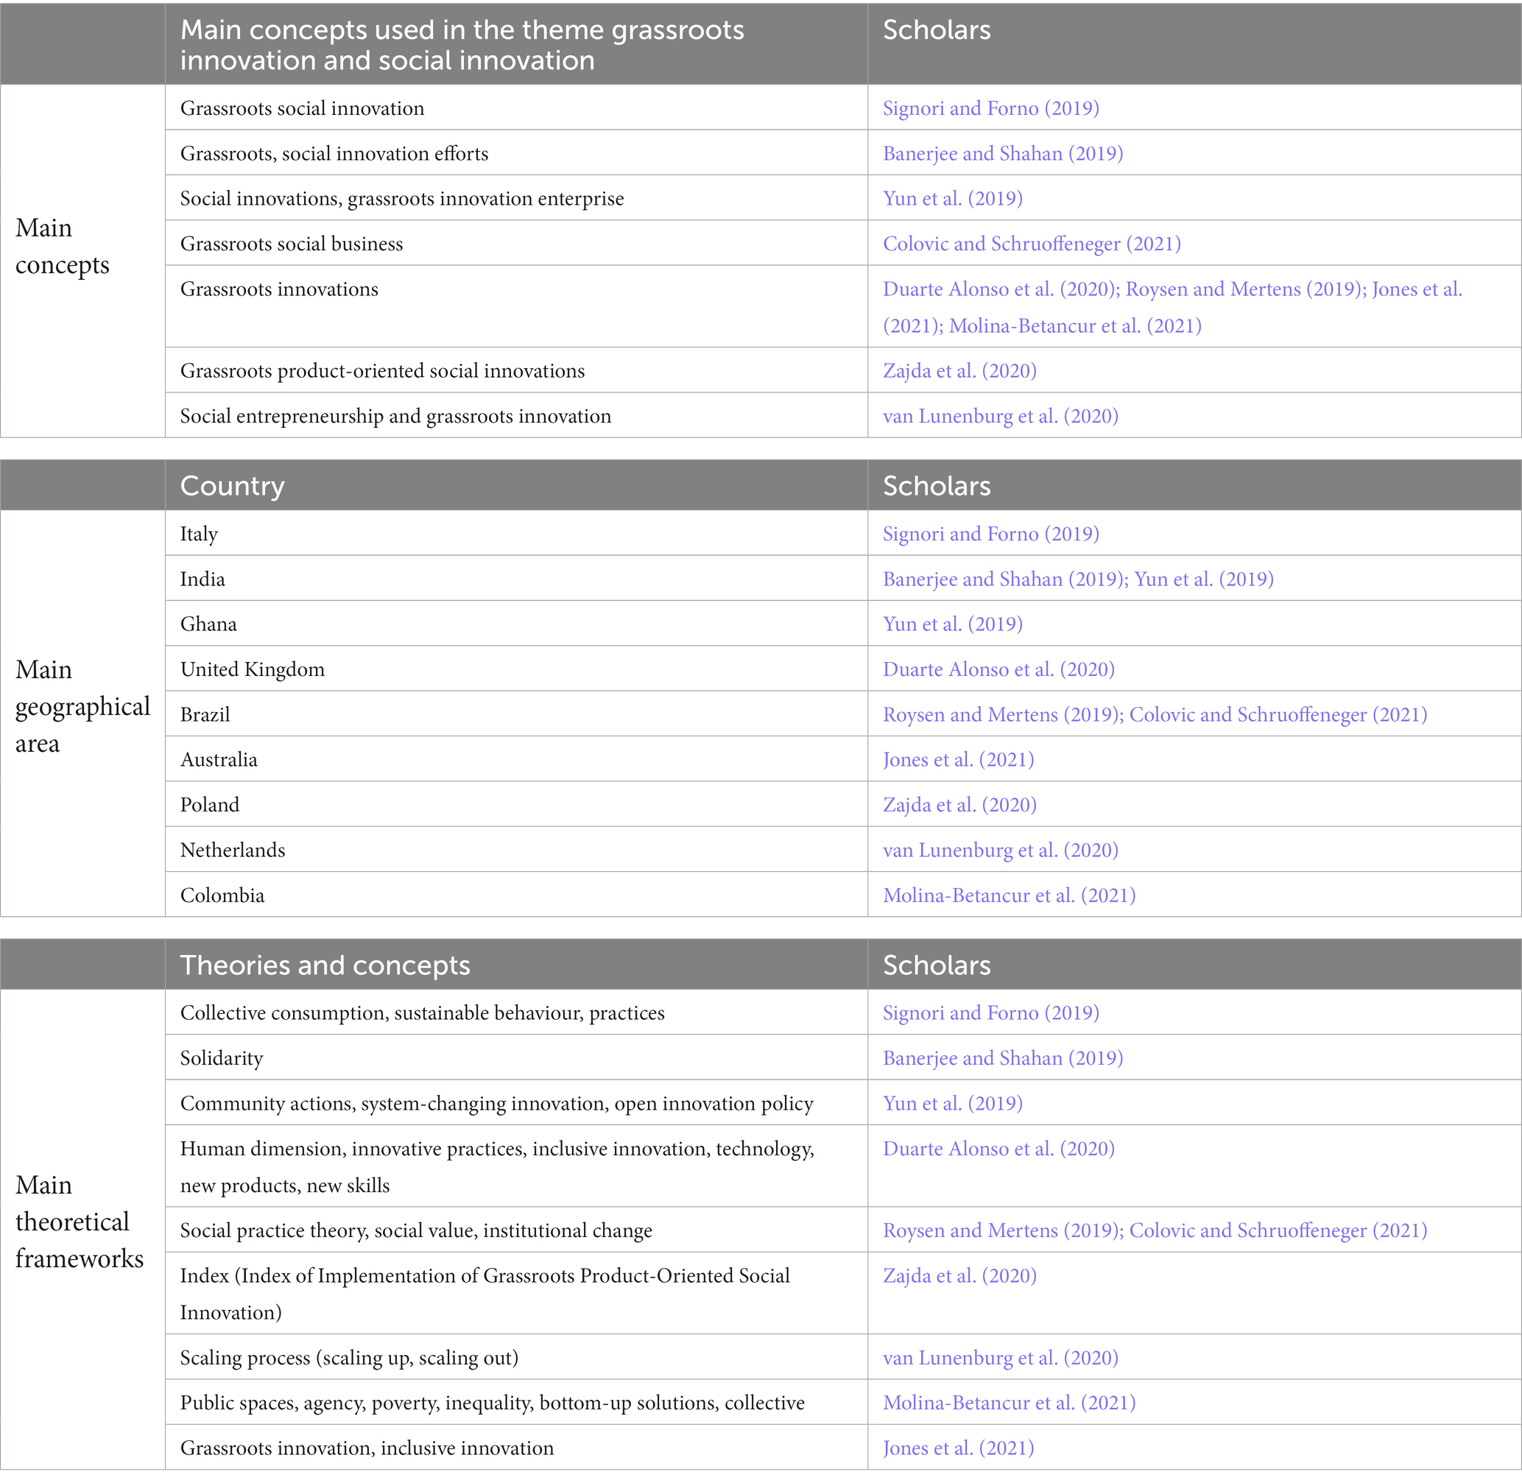This screenshot has height=1483, width=1522.
Task: Open Signori and Forno citation in the Italy row
Action: tap(991, 534)
